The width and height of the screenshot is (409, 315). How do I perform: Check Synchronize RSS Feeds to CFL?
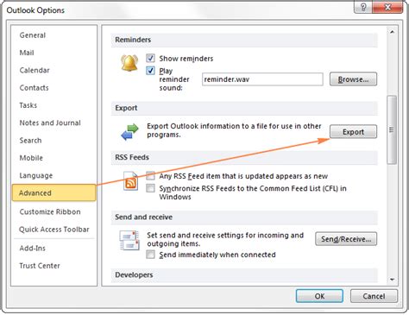click(150, 188)
